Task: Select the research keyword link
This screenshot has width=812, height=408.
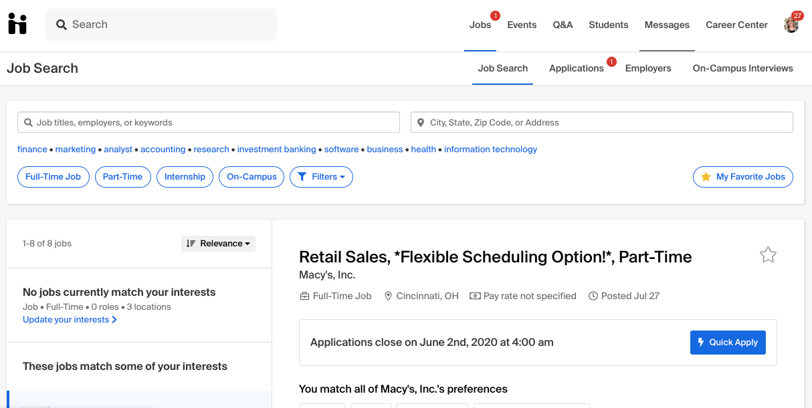Action: (211, 150)
